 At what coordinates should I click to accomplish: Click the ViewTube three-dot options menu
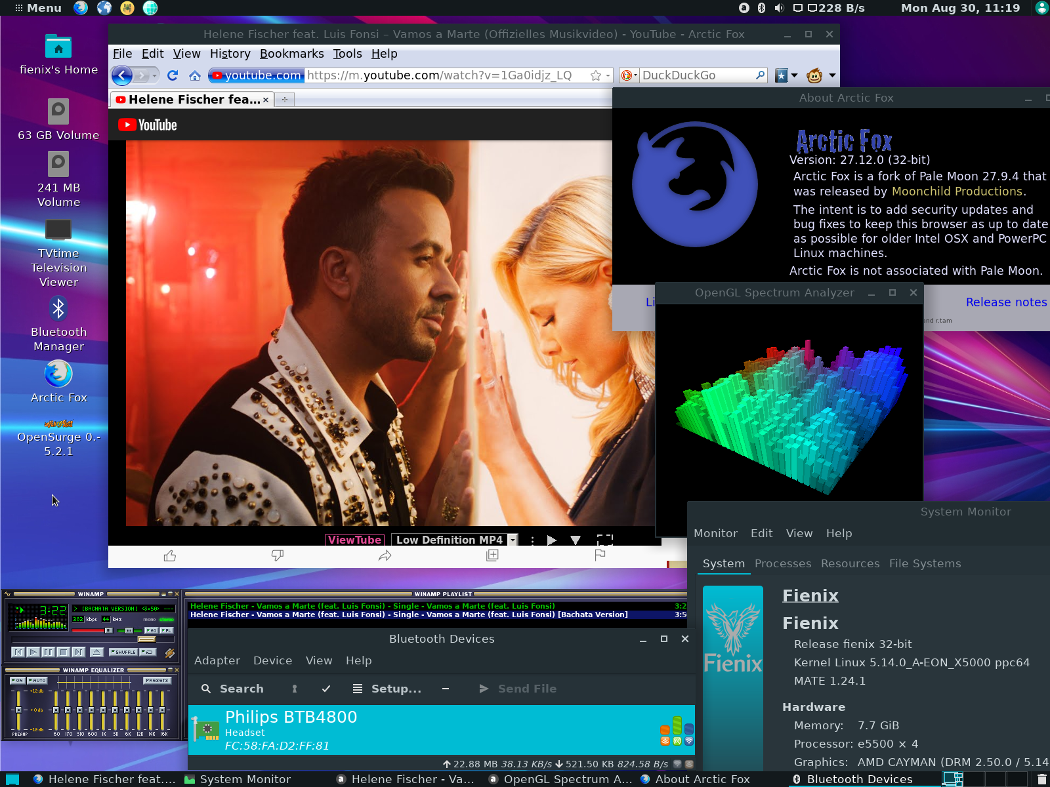click(x=532, y=540)
